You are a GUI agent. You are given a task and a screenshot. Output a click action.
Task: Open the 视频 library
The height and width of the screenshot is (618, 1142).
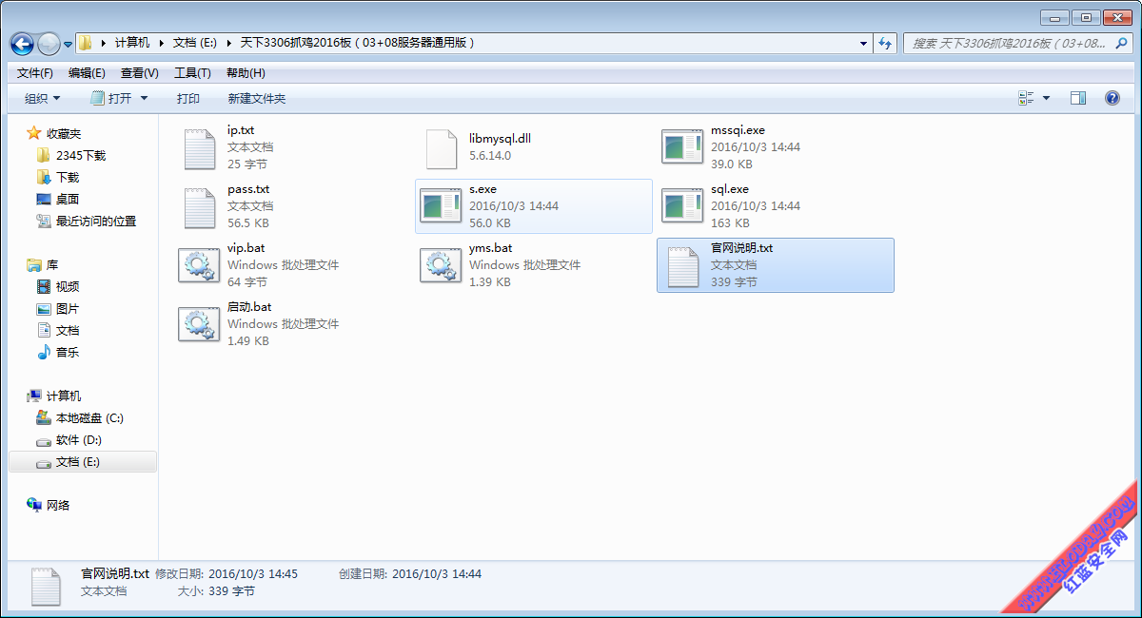coord(67,286)
